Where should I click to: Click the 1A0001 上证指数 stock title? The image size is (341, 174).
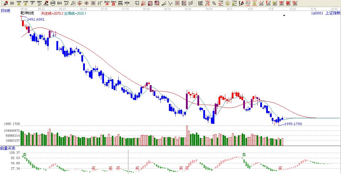pyautogui.click(x=325, y=13)
